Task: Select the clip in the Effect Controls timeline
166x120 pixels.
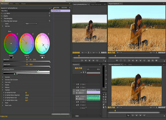Action: (x=60, y=11)
